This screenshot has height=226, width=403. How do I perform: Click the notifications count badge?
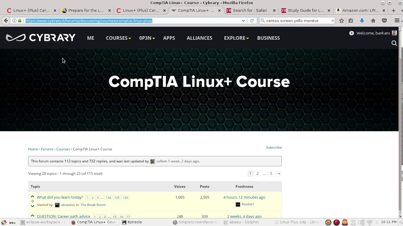[351, 33]
